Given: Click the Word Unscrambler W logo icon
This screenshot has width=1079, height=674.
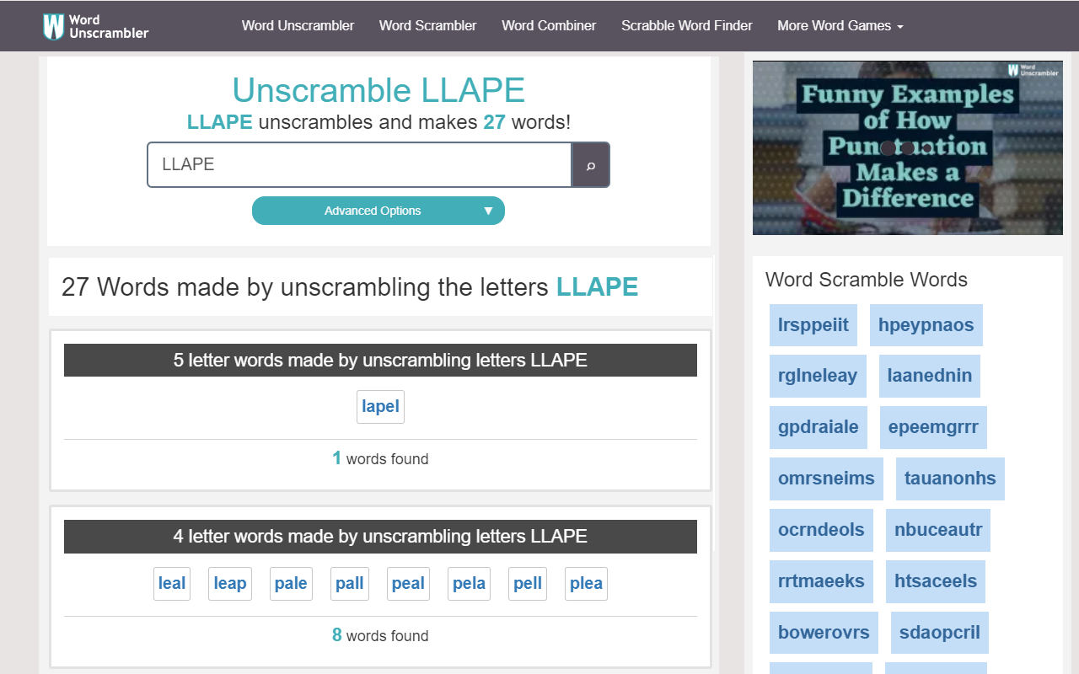Looking at the screenshot, I should coord(52,25).
